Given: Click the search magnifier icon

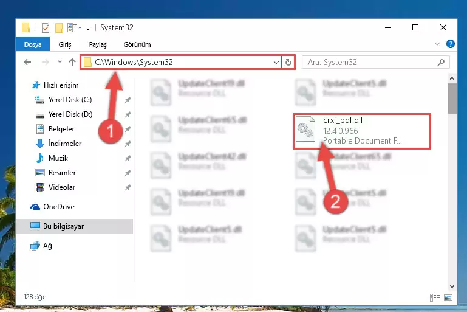Looking at the screenshot, I should tap(441, 62).
